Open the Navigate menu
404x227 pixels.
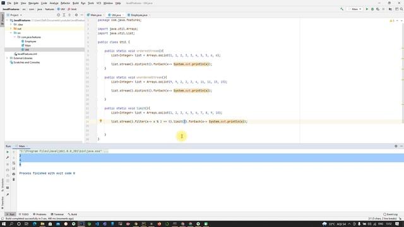[x=33, y=3]
